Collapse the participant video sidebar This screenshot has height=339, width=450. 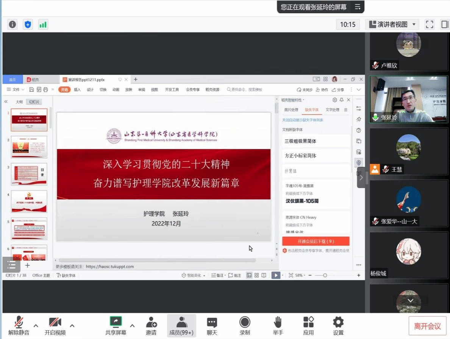tap(361, 177)
